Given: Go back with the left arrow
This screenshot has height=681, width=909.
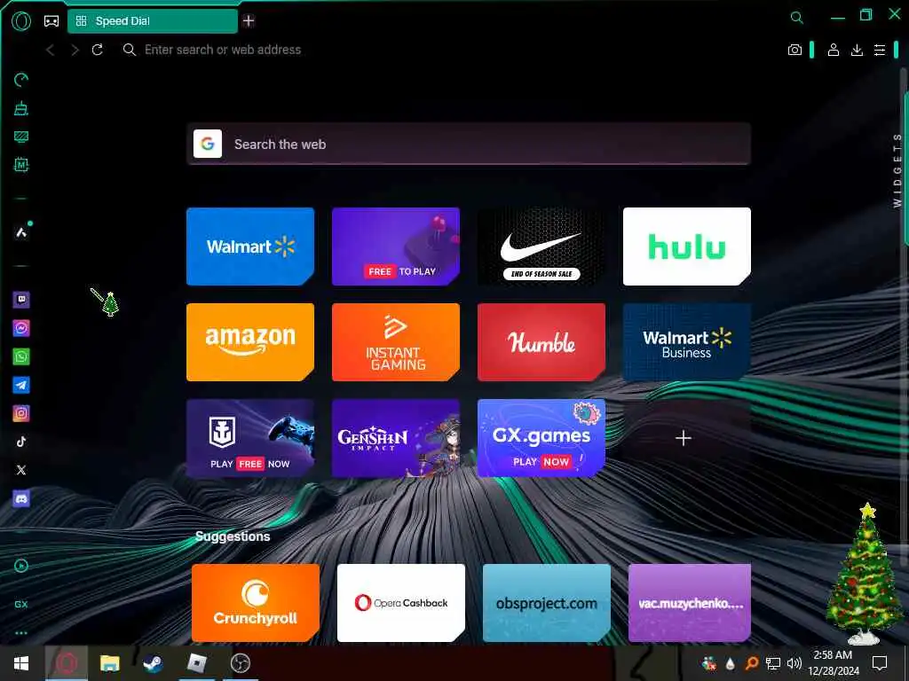Looking at the screenshot, I should point(51,51).
